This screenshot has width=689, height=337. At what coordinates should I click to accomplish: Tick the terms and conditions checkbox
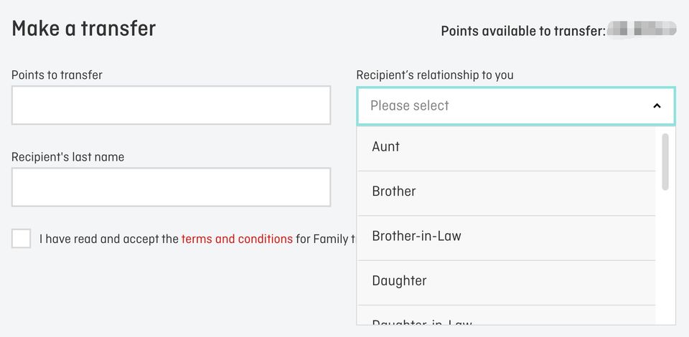point(22,239)
